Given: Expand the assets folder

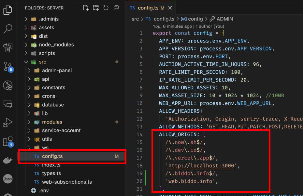Looking at the screenshot, I should (x=26, y=28).
